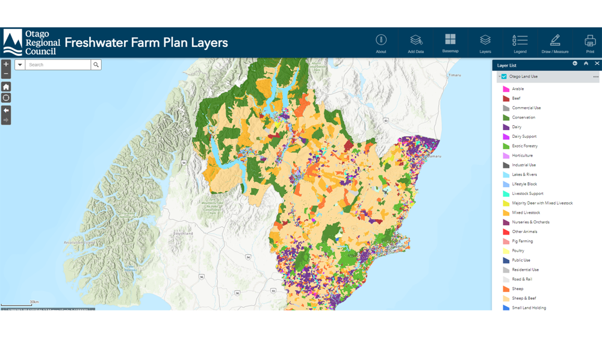602x337 pixels.
Task: Open the Otago Land Use options menu
Action: click(x=595, y=77)
